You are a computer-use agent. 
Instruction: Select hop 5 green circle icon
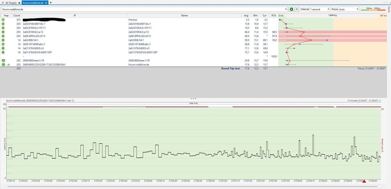click(3, 36)
